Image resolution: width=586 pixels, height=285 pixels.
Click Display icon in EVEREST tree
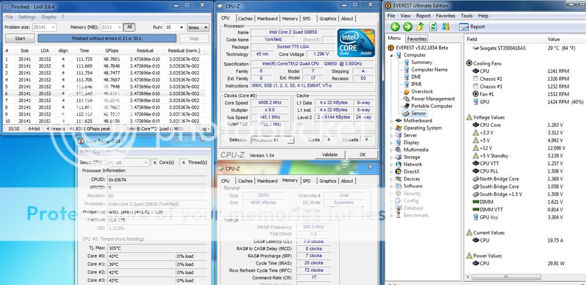tap(398, 142)
